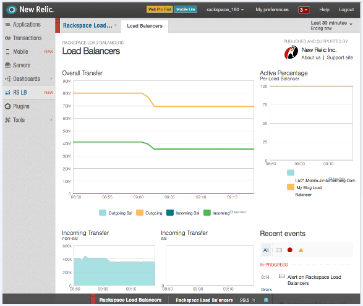Image resolution: width=363 pixels, height=306 pixels.
Task: Click the envelope icon beside the 8:14 alert
Action: pos(281,276)
